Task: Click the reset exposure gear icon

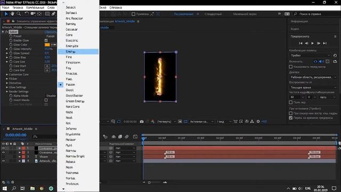Action: point(258,122)
